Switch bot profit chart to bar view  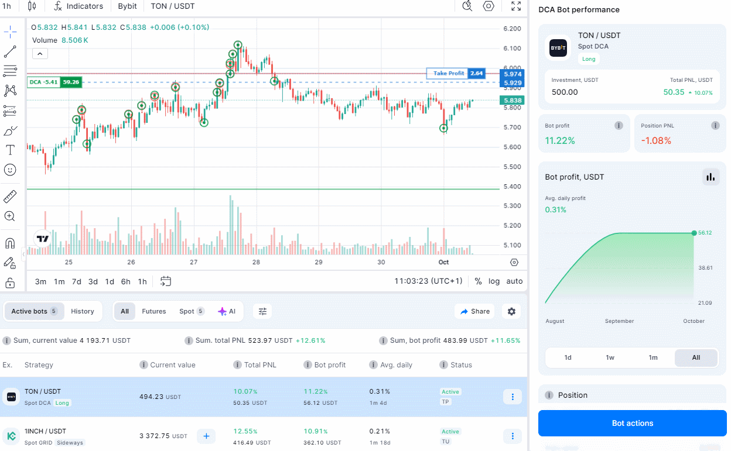coord(710,177)
